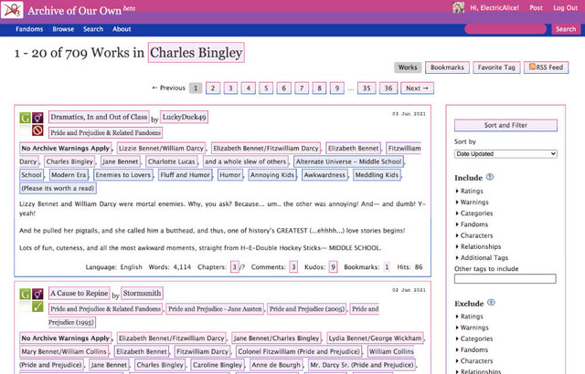Expand Exclude Fandoms filter
Viewport: 585px width, 374px height.
click(x=472, y=349)
